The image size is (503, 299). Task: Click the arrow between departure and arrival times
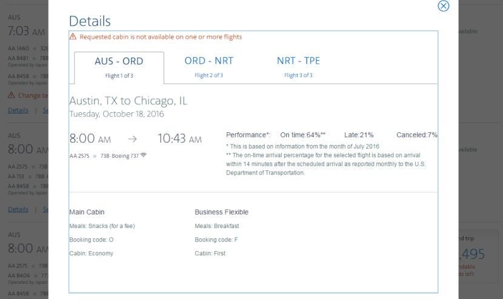pos(132,139)
